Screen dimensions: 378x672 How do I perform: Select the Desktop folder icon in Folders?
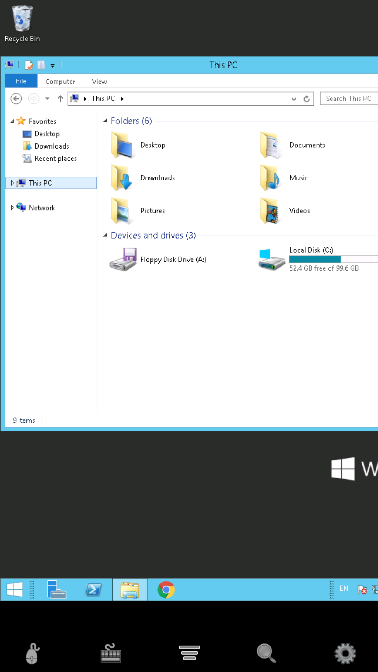point(122,145)
